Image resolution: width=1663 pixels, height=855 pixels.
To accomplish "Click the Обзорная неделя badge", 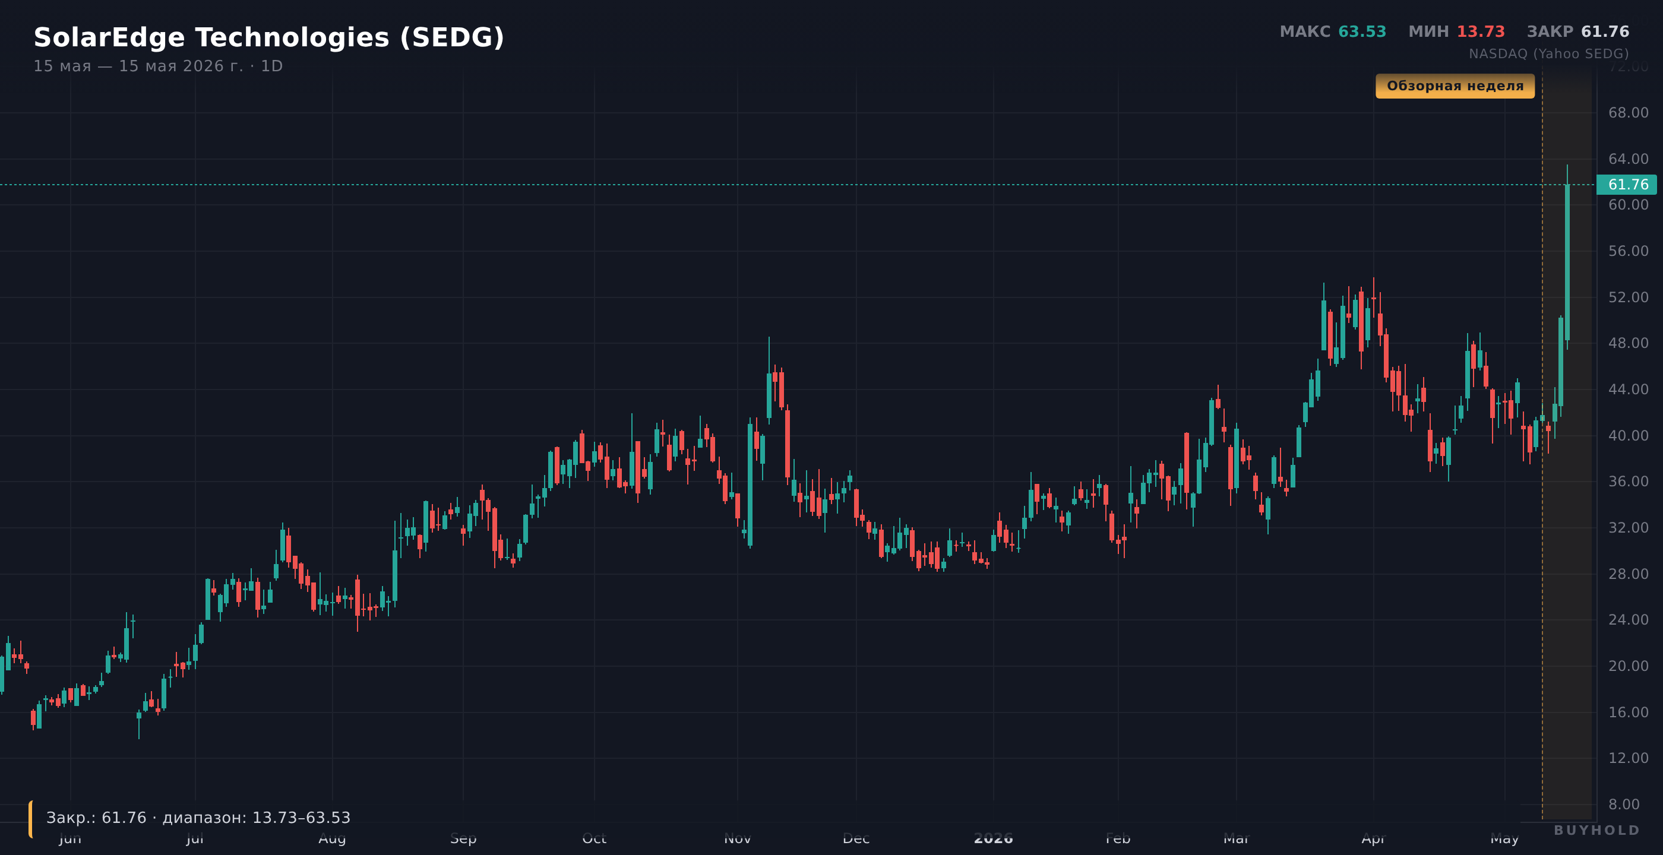I will pos(1455,86).
